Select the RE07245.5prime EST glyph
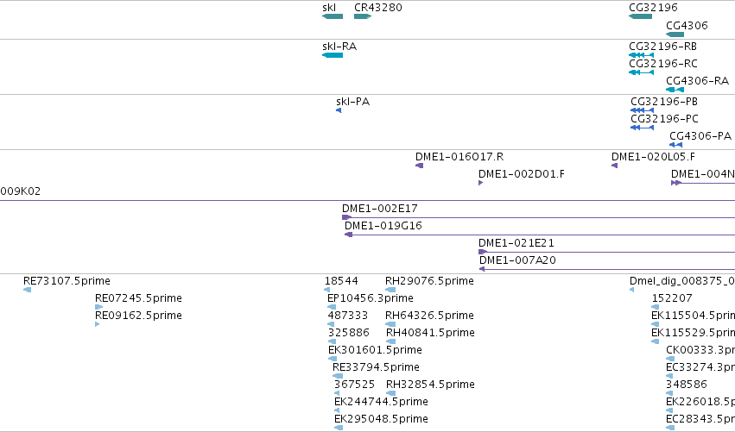The height and width of the screenshot is (432, 735). 98,308
